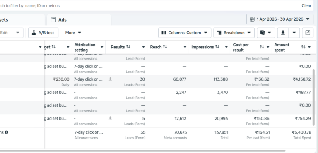
Task: Click the flask icon on A/B test
Action: [x=34, y=33]
